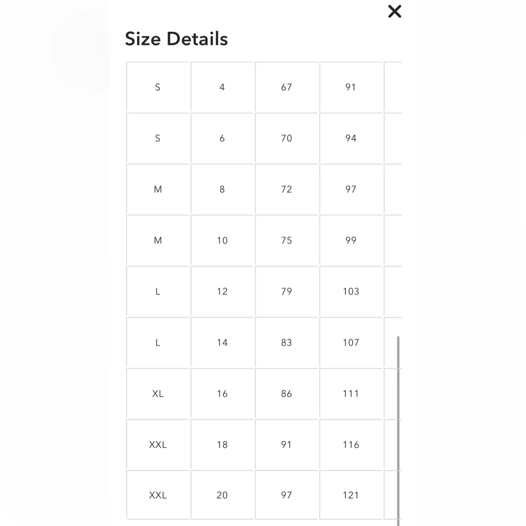This screenshot has width=526, height=526.
Task: Select the XL size cell
Action: (158, 393)
